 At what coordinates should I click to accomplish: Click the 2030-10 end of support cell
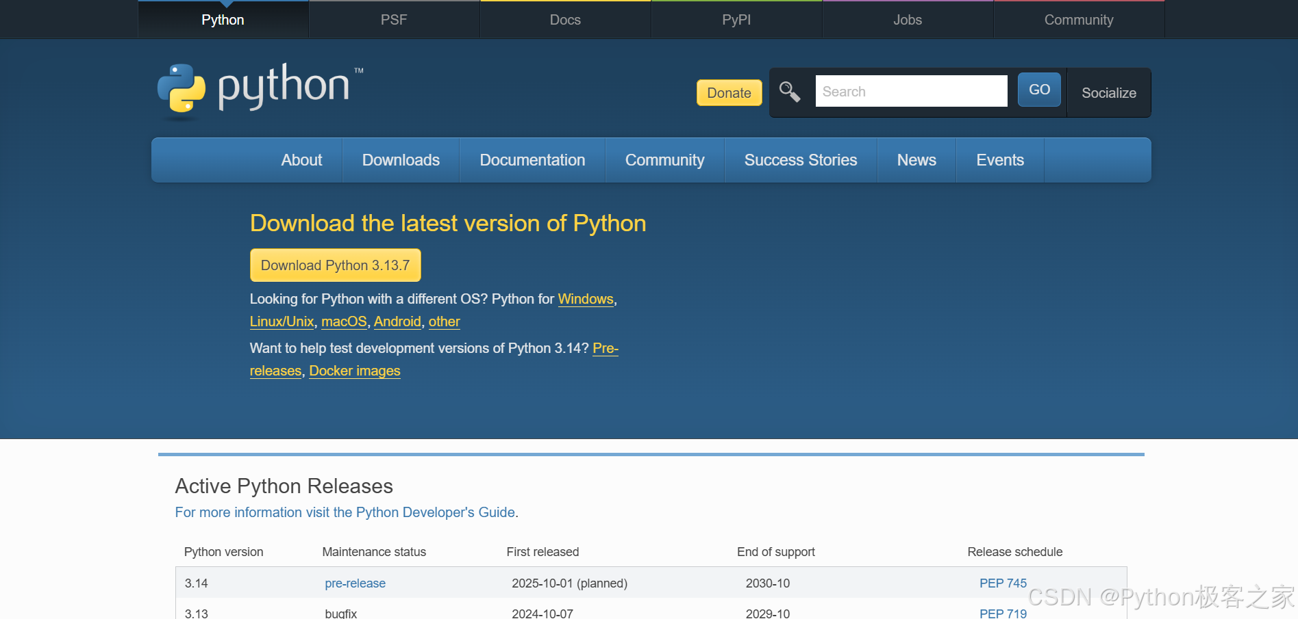[767, 583]
